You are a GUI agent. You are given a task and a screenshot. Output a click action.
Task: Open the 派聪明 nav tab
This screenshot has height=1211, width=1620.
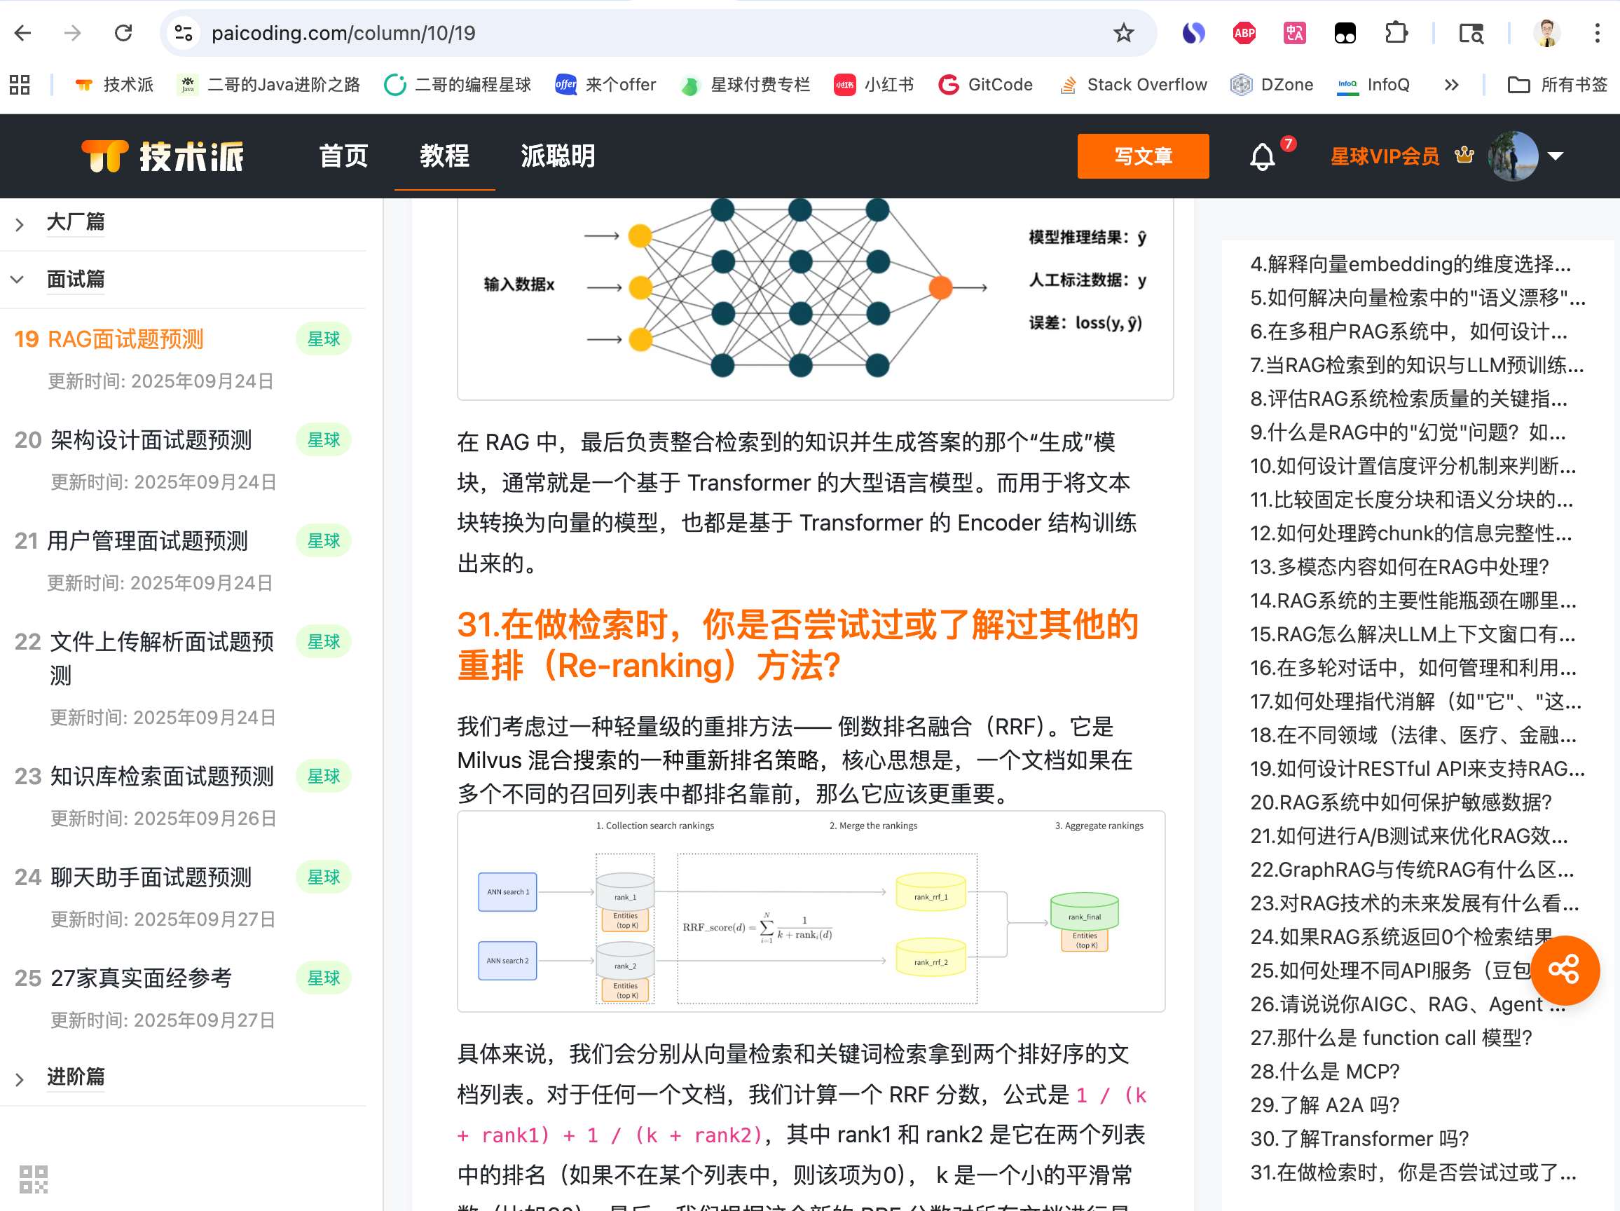(x=557, y=156)
